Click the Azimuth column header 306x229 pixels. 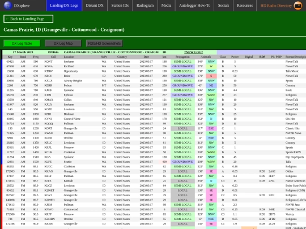(x=206, y=57)
